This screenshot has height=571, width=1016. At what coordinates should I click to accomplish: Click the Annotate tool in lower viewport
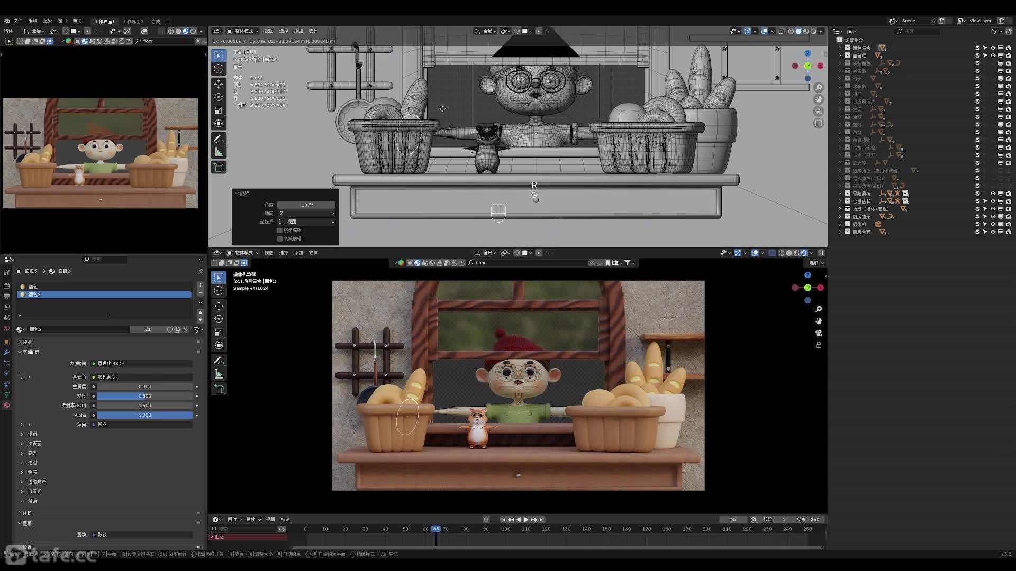219,361
